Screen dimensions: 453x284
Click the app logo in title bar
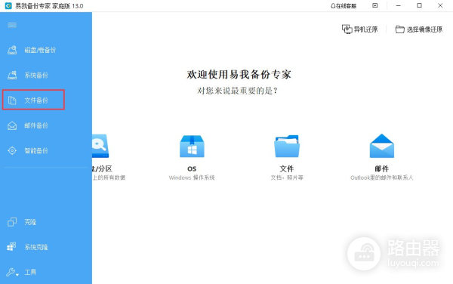8,5
